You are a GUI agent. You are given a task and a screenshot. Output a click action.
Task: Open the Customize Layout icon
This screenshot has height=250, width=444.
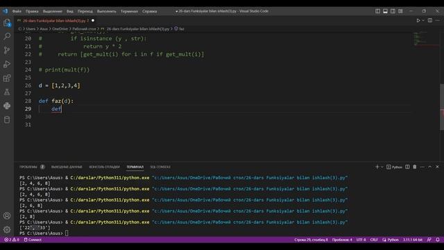click(400, 11)
